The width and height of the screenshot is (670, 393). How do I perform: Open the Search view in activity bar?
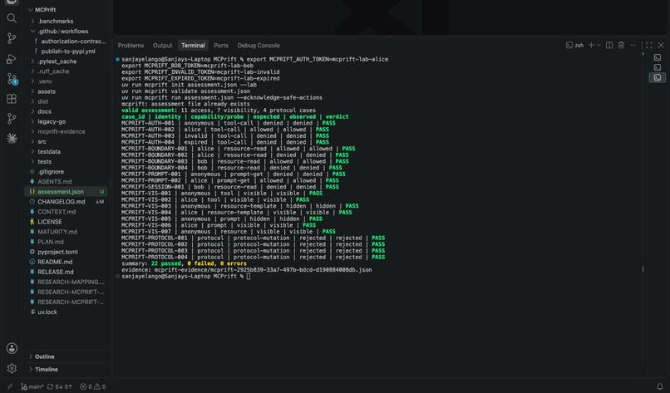[x=12, y=18]
